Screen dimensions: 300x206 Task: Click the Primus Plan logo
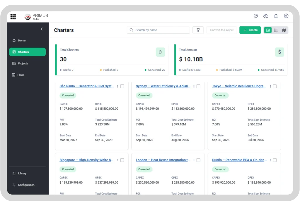(36, 17)
